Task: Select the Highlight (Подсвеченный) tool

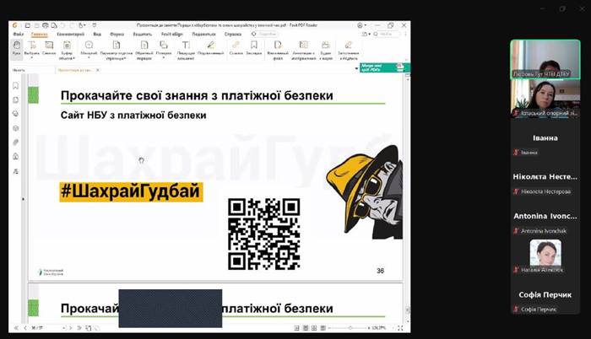Action: (x=211, y=46)
